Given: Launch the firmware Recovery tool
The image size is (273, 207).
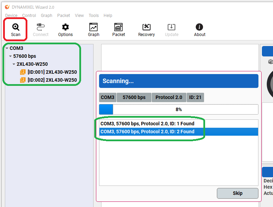Looking at the screenshot, I should point(147,27).
